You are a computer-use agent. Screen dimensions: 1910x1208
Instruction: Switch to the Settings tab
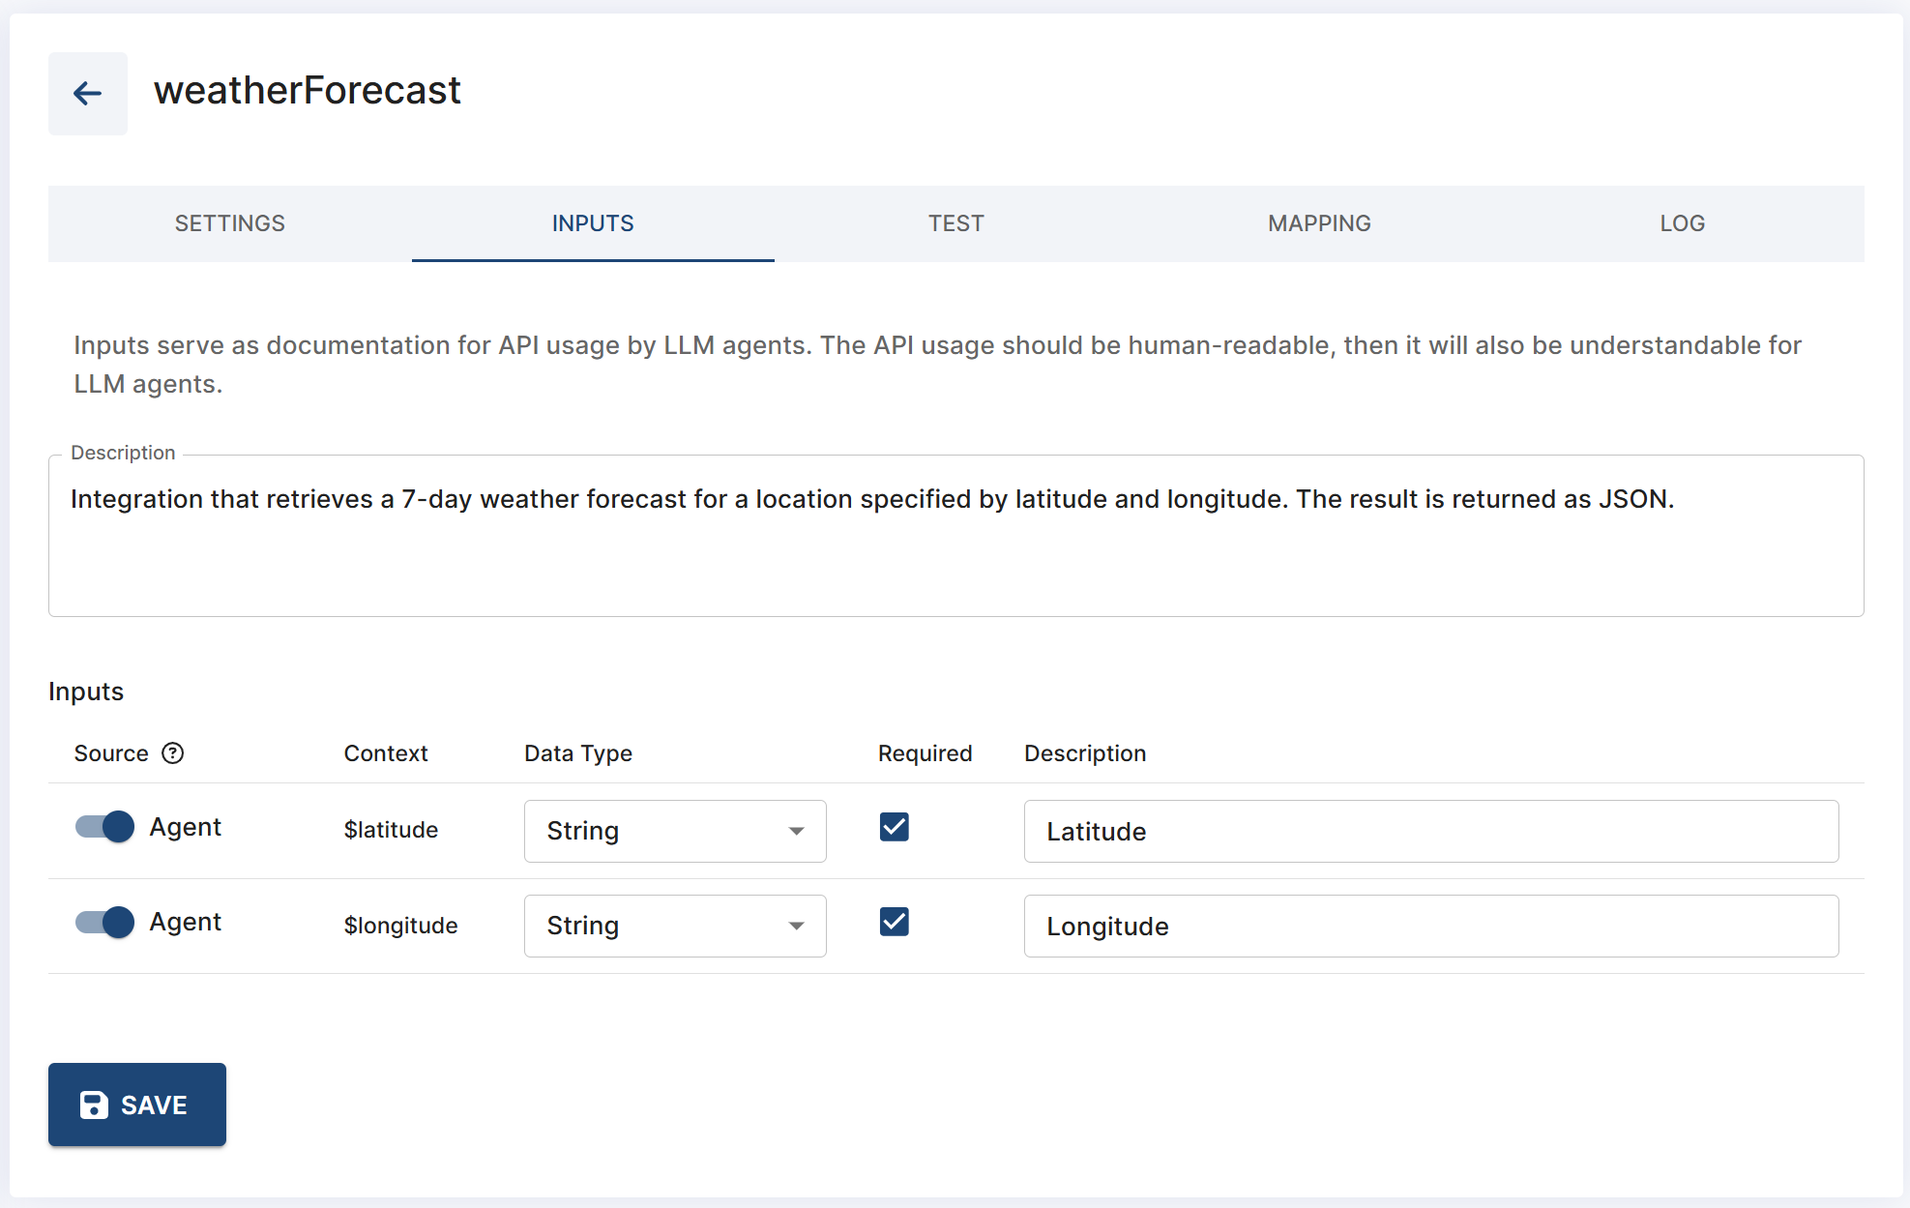click(230, 223)
